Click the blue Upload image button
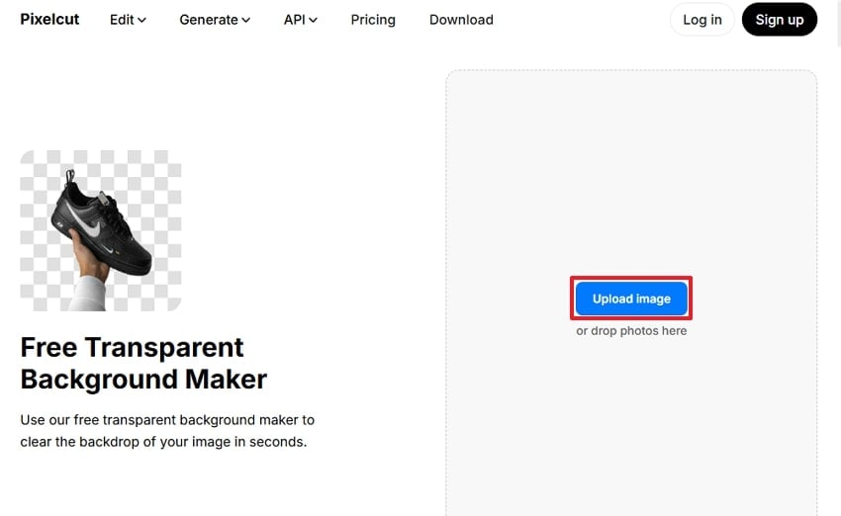 point(631,299)
